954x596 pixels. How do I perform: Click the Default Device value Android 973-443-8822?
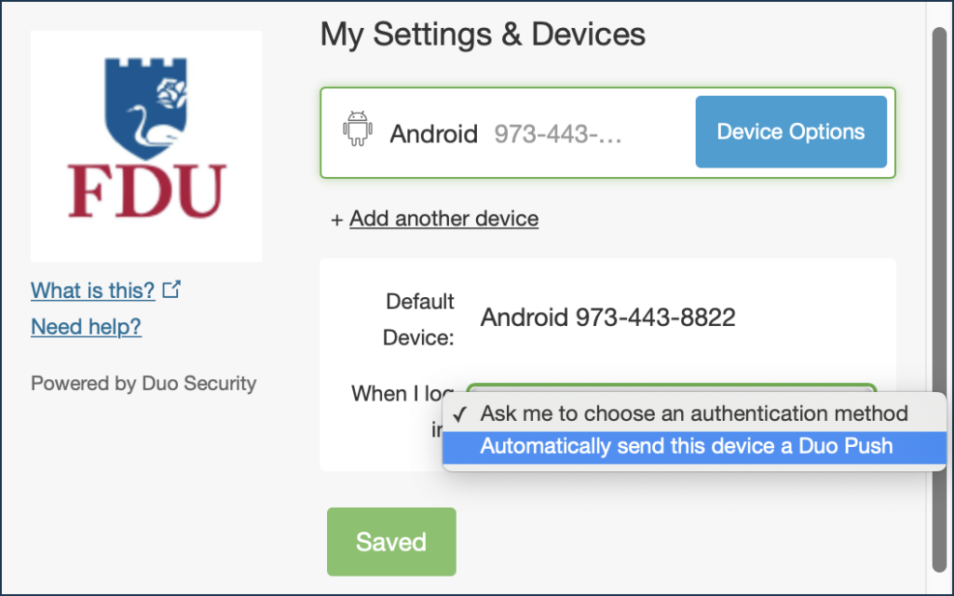pyautogui.click(x=607, y=318)
